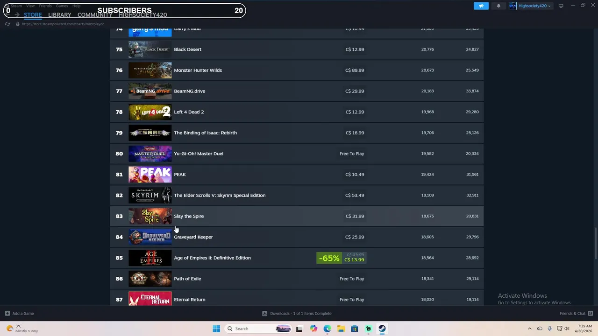Click PEAK's 31,961 peak players value
Viewport: 598px width, 336px height.
(x=472, y=175)
